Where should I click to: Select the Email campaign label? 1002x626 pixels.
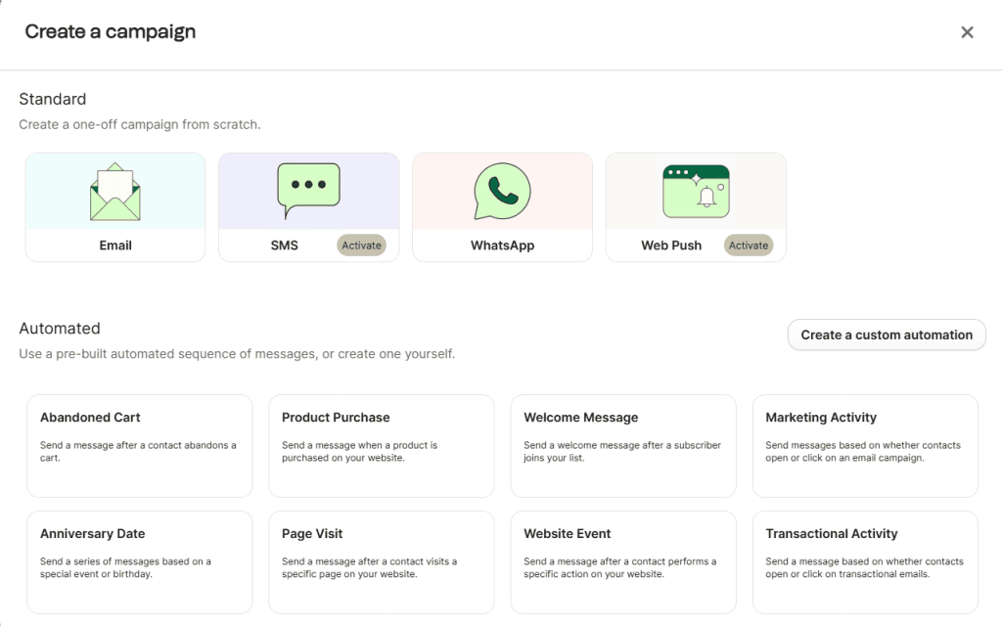pyautogui.click(x=115, y=246)
